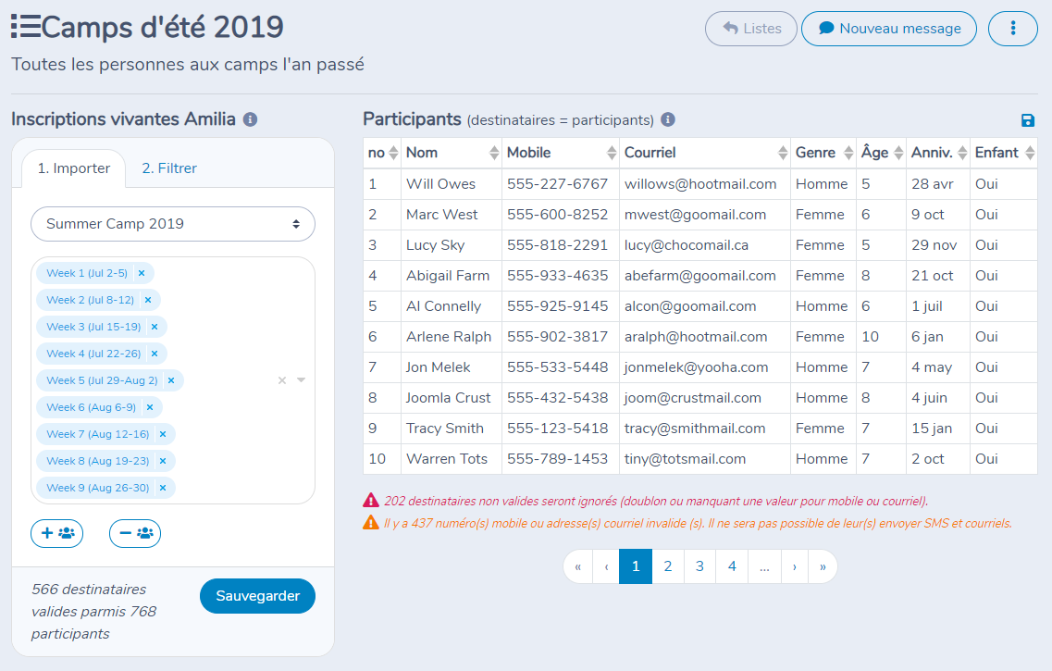Click the save icon above participants table

click(1027, 120)
